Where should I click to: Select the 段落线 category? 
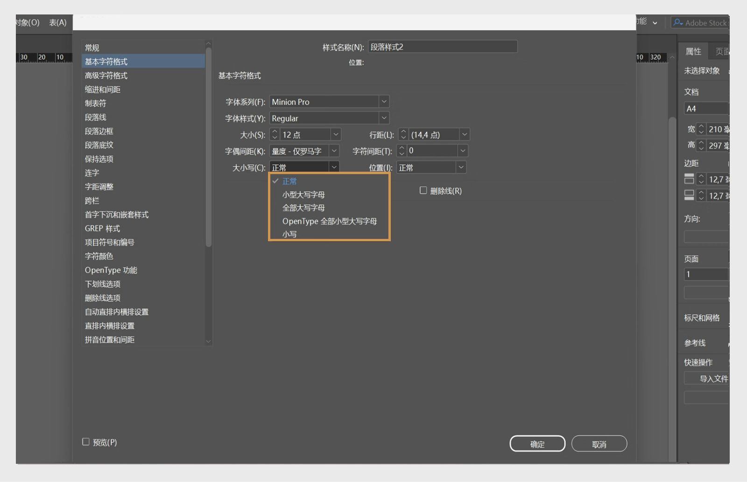[x=143, y=117]
